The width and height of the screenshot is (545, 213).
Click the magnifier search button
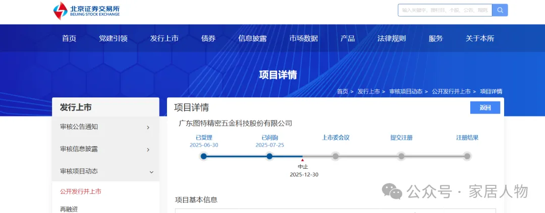tap(500, 10)
